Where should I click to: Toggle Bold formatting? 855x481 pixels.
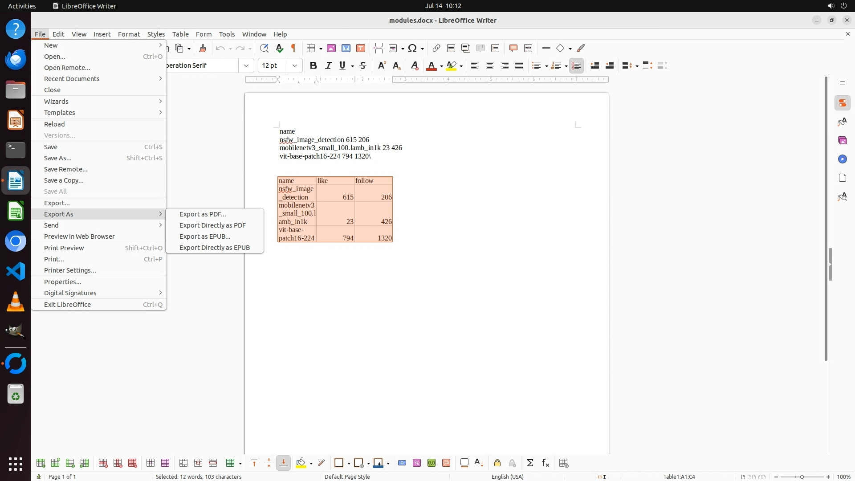click(x=313, y=65)
